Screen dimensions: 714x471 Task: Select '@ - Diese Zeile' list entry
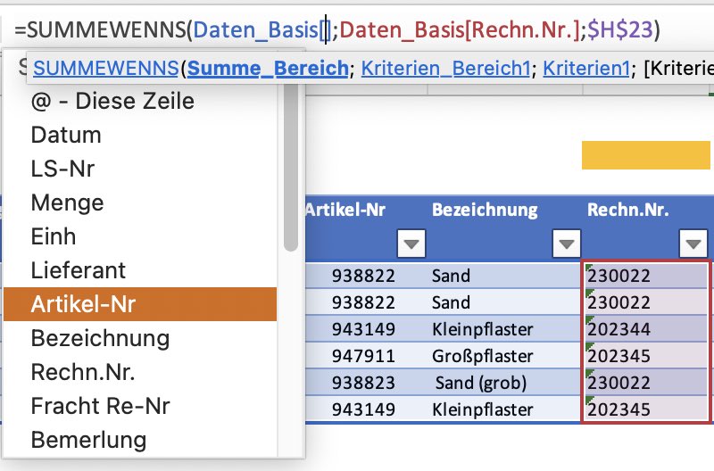pyautogui.click(x=140, y=101)
